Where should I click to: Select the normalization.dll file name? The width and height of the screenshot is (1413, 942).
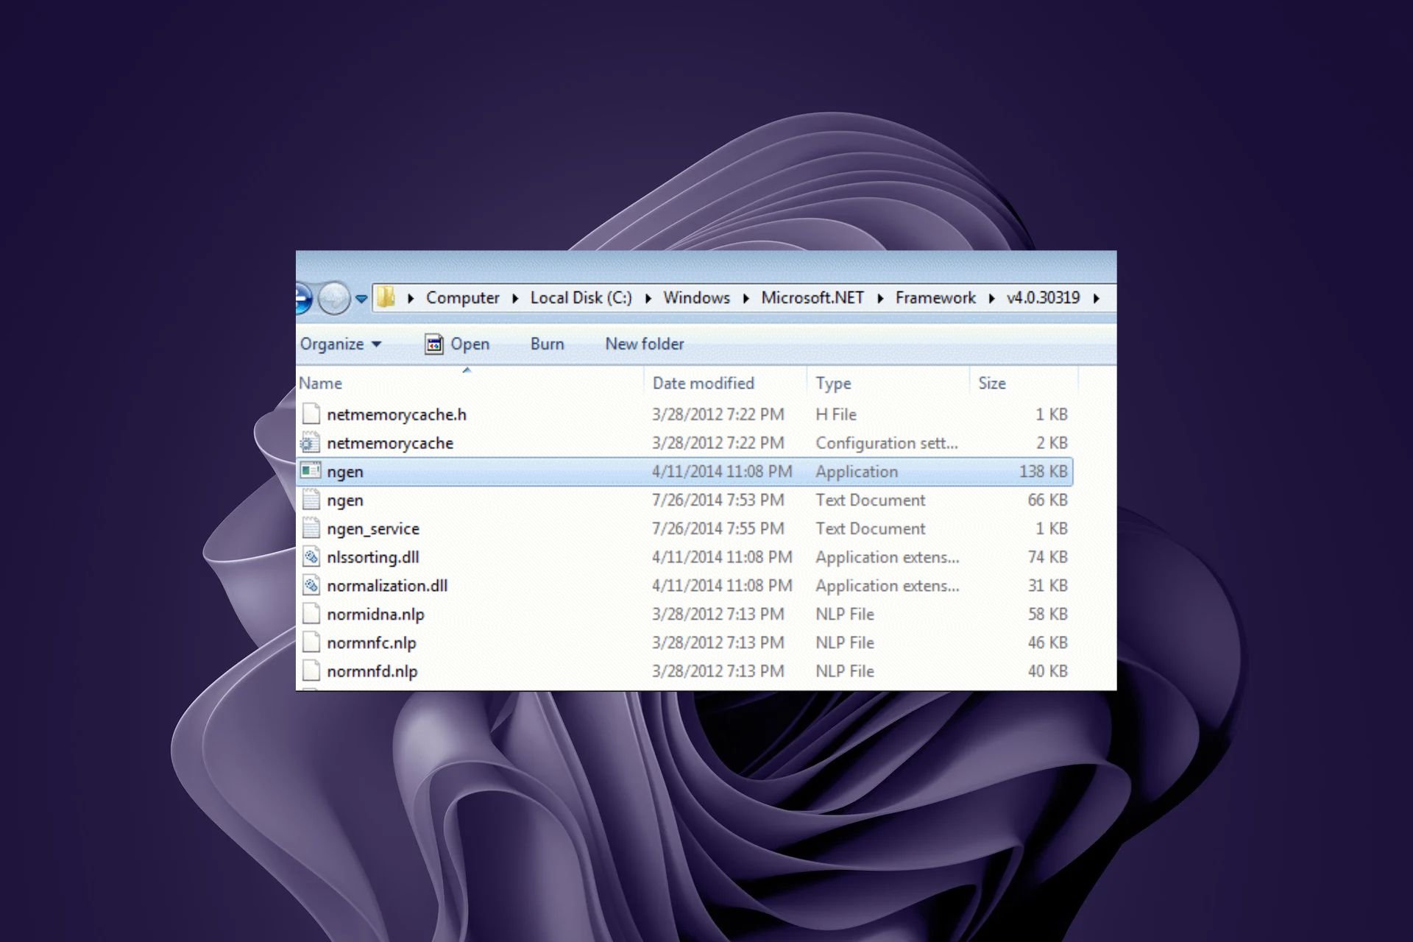tap(387, 586)
